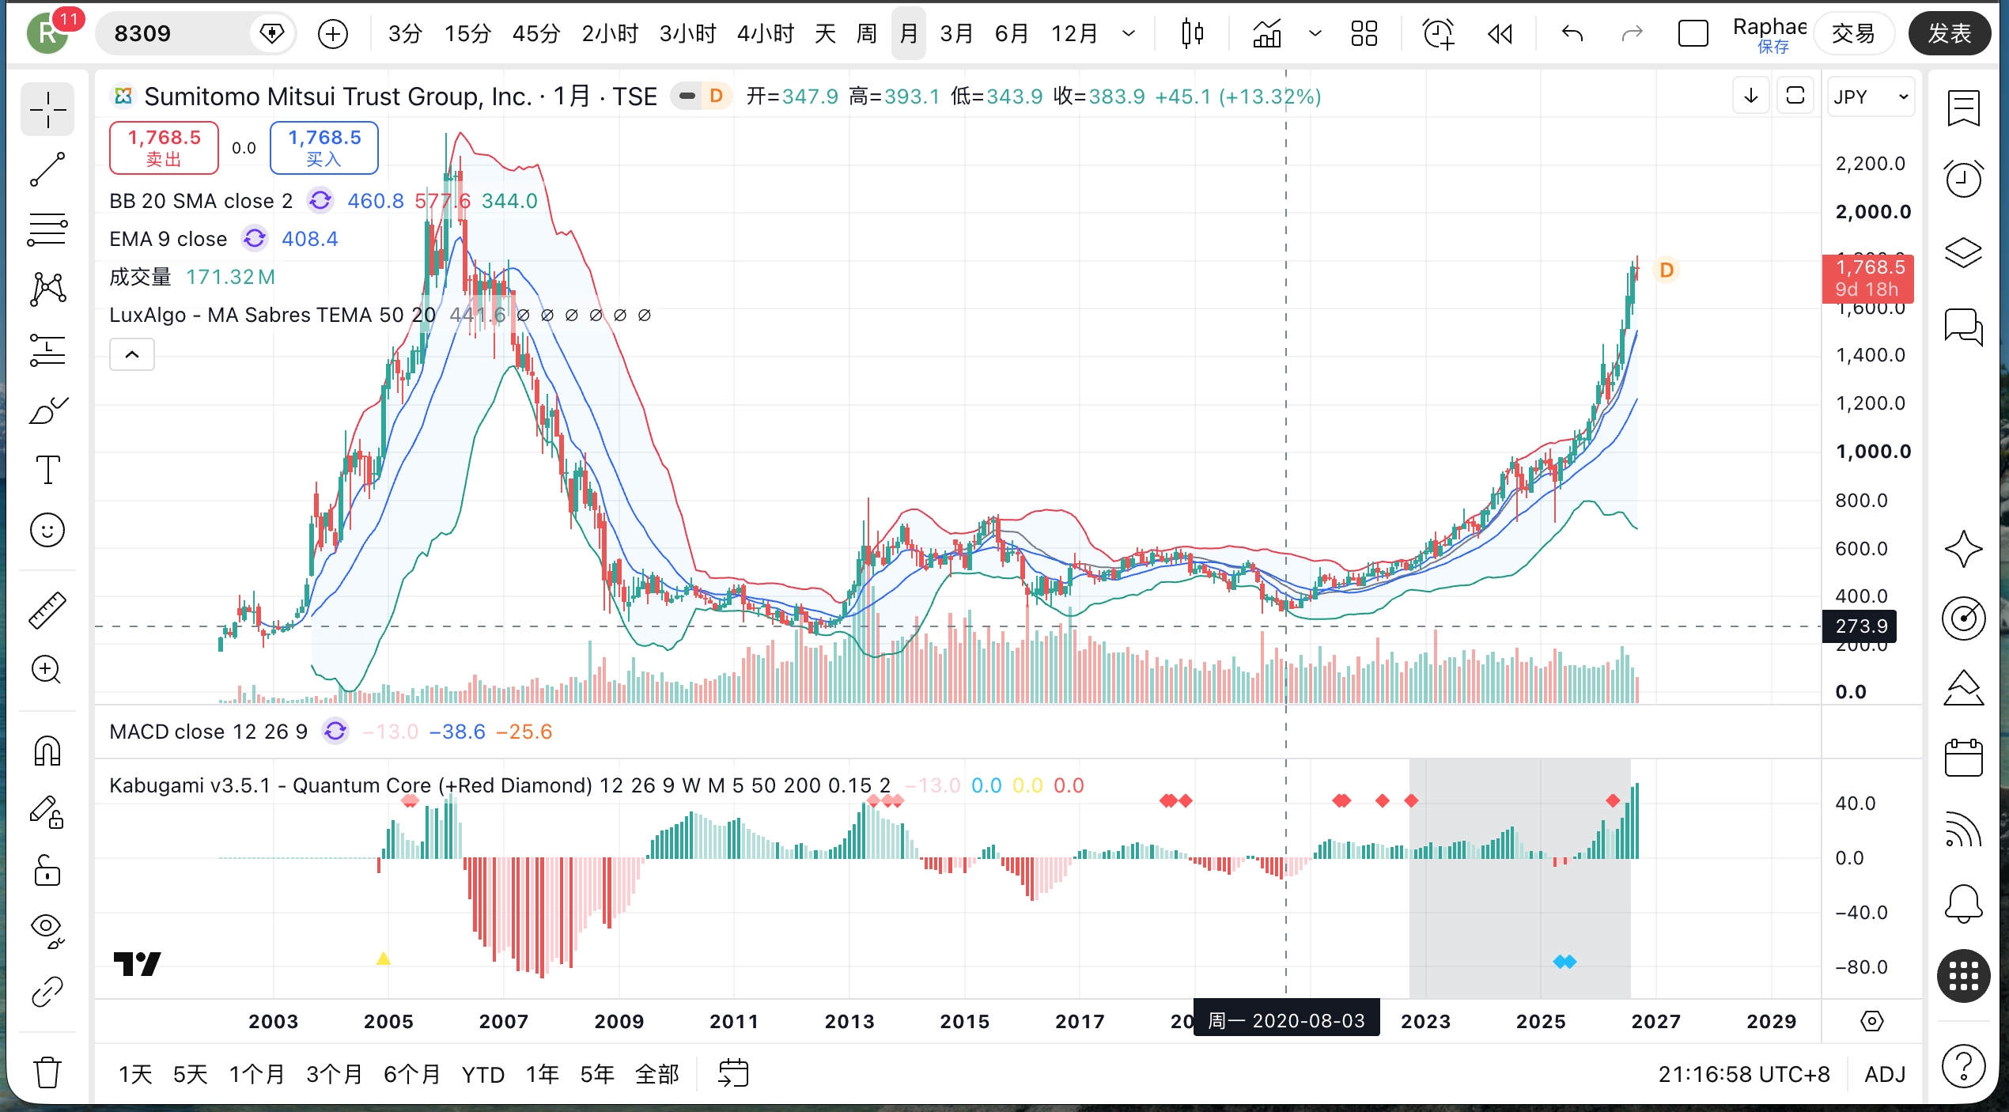Screen dimensions: 2009x1112
Task: Toggle the fullscreen rectangle button
Action: 1693,34
